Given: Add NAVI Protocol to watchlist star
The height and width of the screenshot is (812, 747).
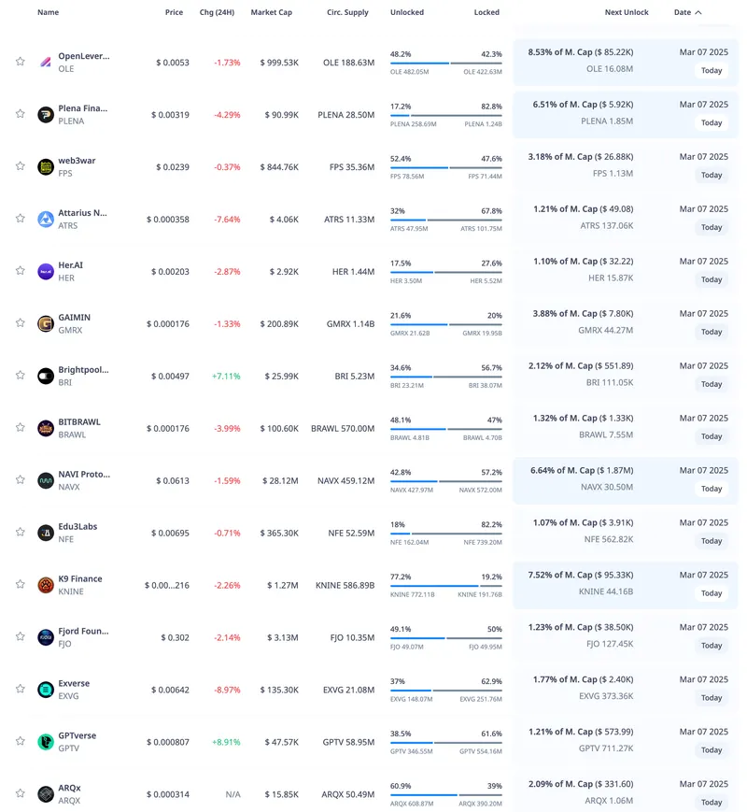Looking at the screenshot, I should click(20, 480).
